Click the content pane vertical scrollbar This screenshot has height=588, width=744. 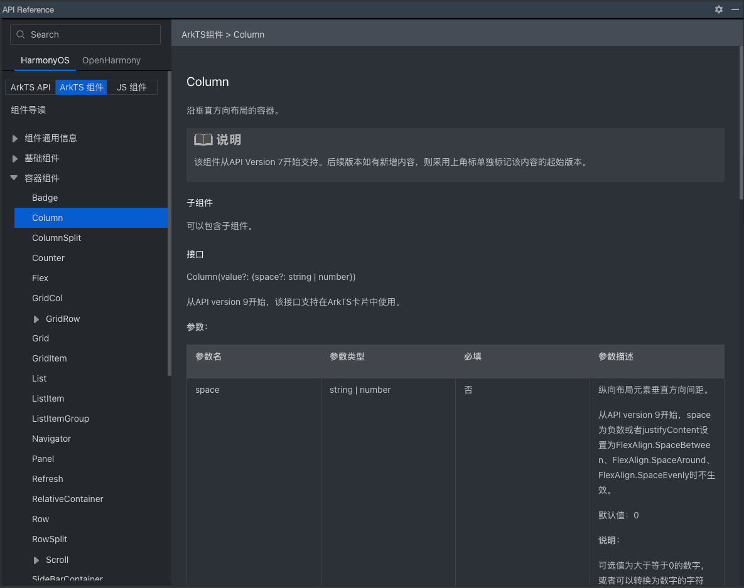click(741, 123)
